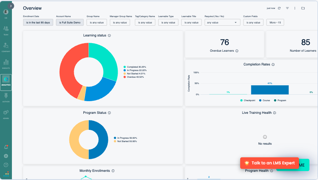Click the Learnable Title filter field
318x180 pixels.
coord(191,23)
